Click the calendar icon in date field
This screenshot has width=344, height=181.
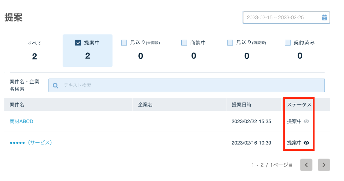(x=324, y=18)
